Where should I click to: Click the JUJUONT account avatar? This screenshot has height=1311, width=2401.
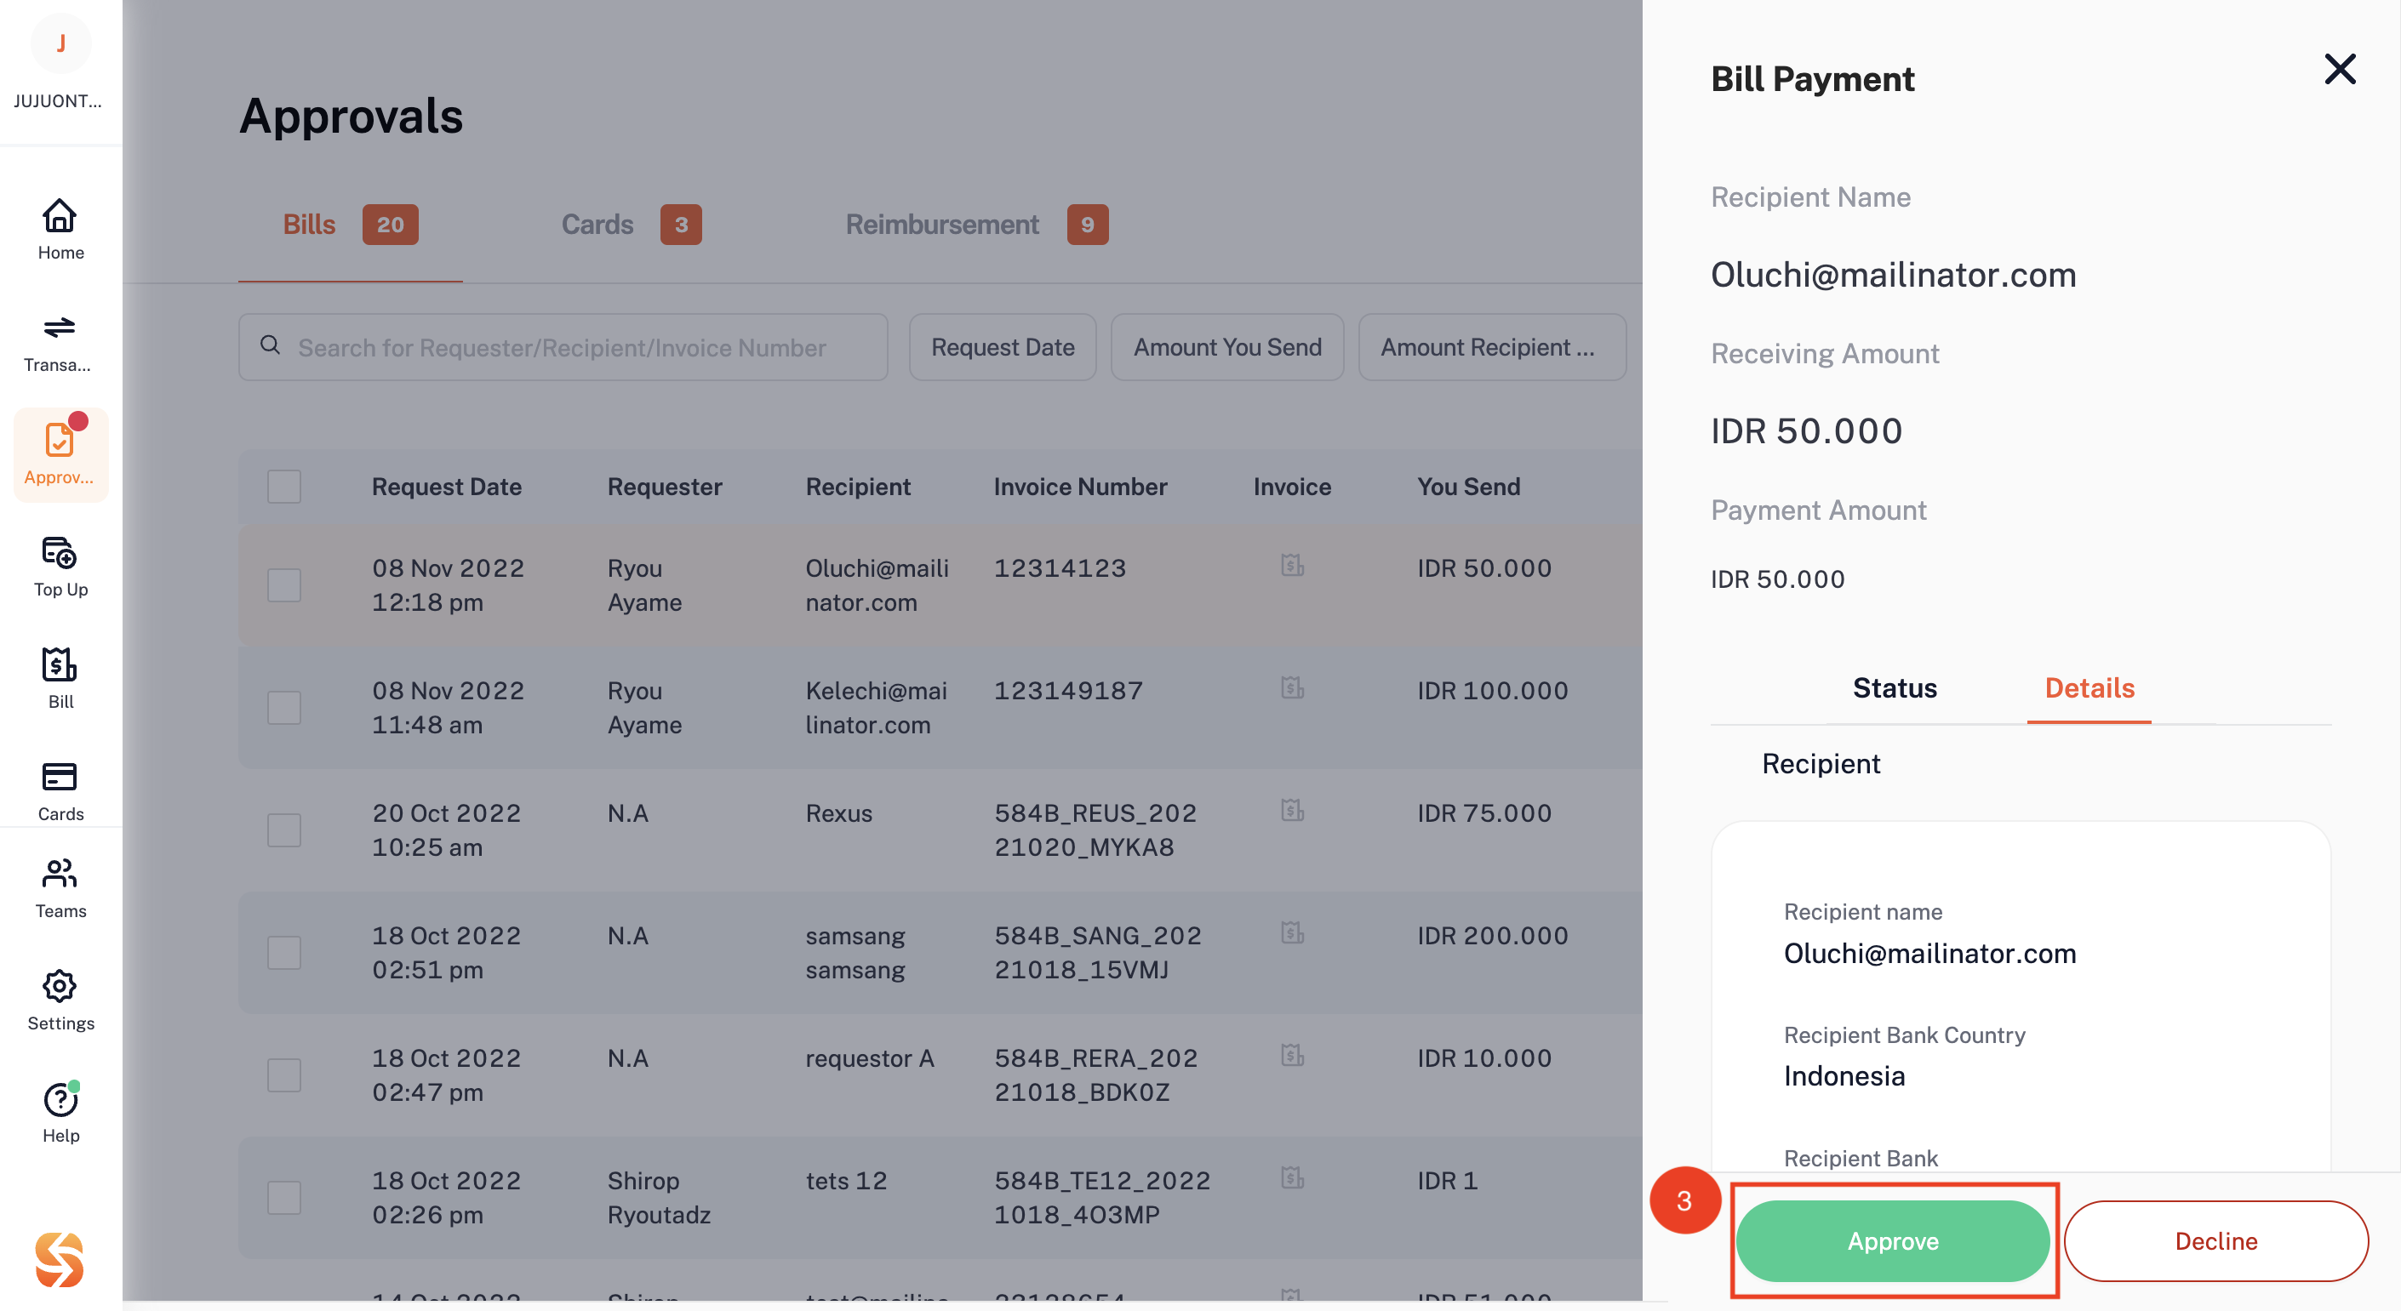point(60,43)
